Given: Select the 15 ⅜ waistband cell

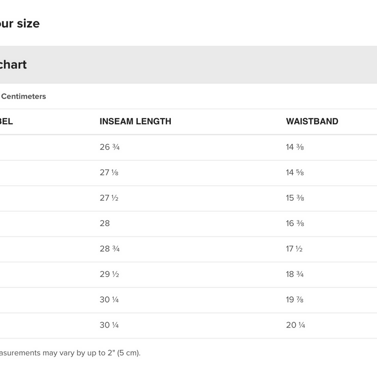Looking at the screenshot, I should click(x=295, y=198).
